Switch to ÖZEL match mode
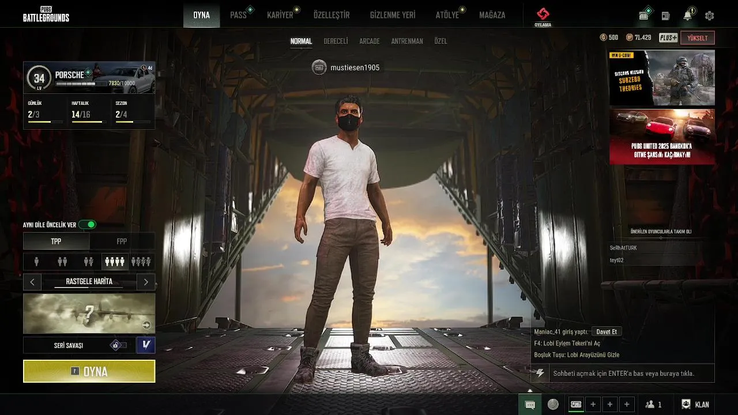The height and width of the screenshot is (415, 738). [440, 41]
